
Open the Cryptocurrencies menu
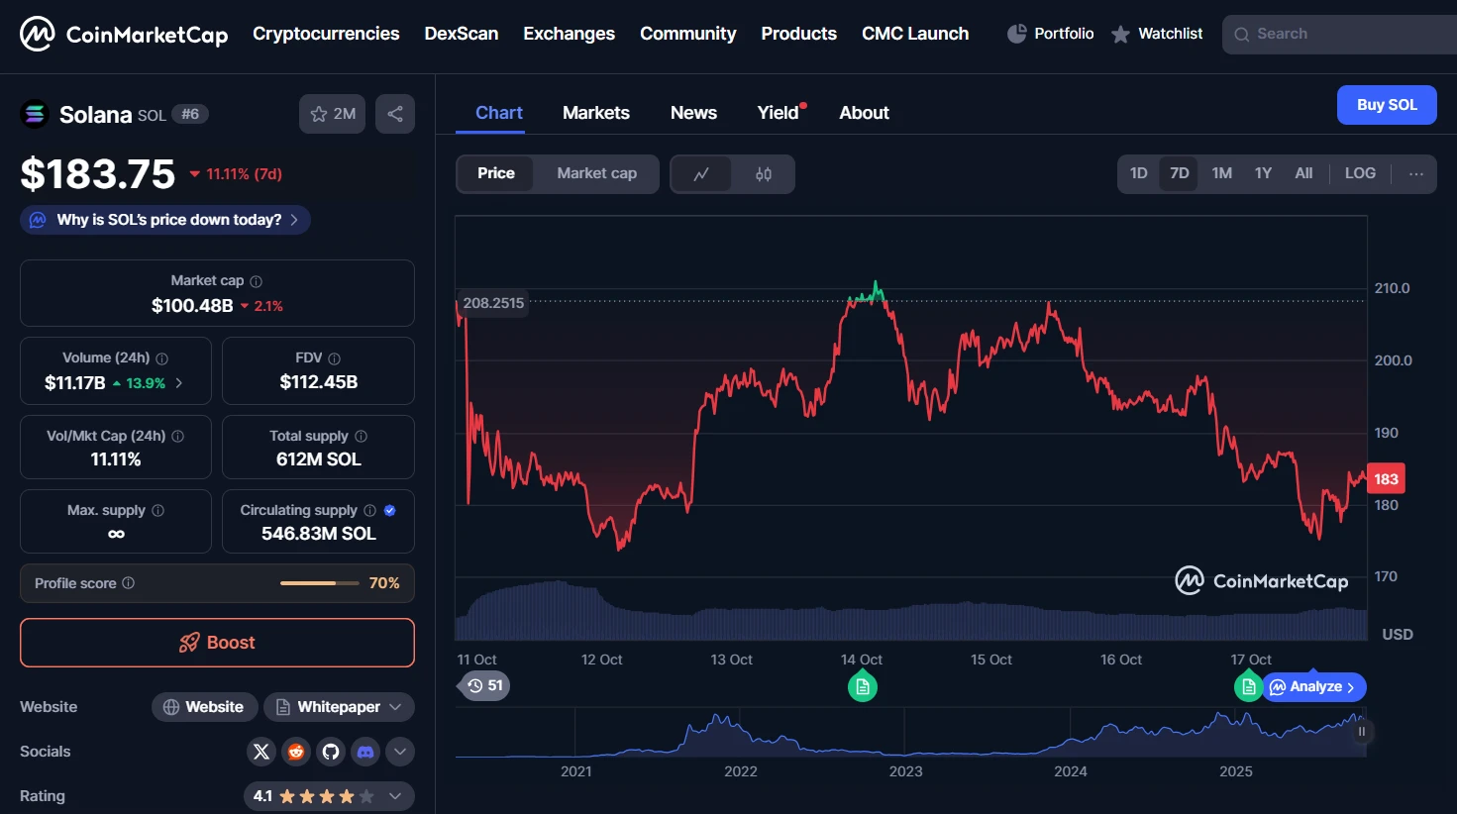pos(326,34)
